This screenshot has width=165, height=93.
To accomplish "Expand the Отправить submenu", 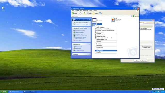I will pos(106,42).
